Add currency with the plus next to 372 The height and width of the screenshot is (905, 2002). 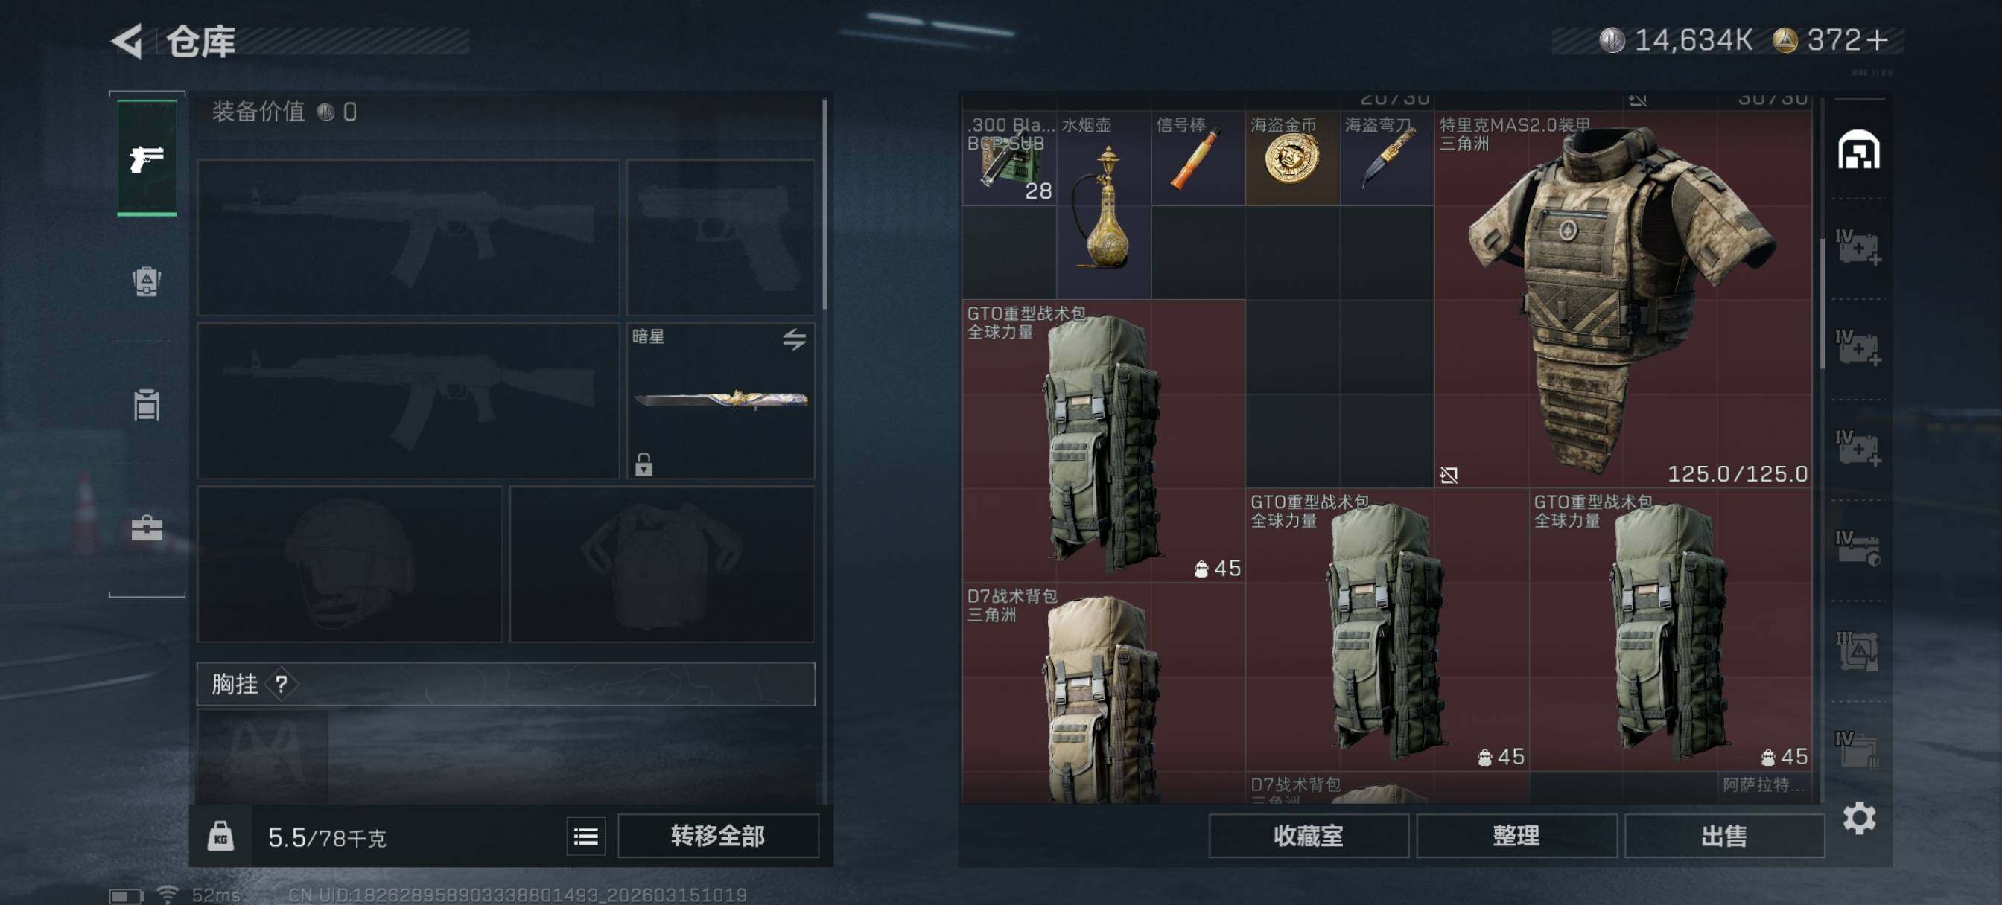(x=1877, y=40)
